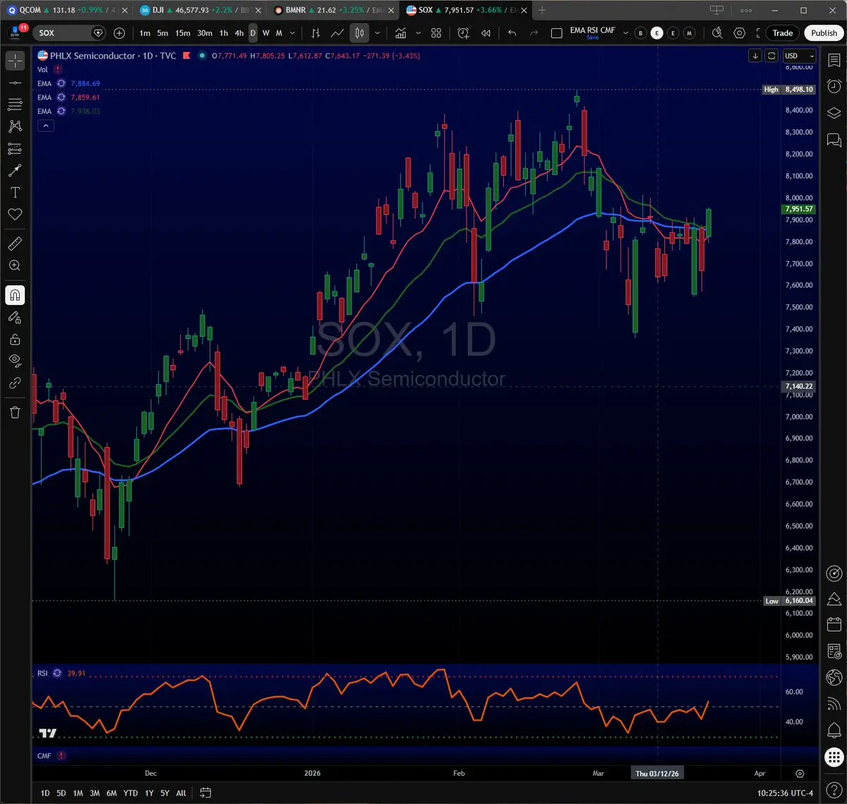
Task: Switch to the QCOM tab
Action: pyautogui.click(x=66, y=11)
